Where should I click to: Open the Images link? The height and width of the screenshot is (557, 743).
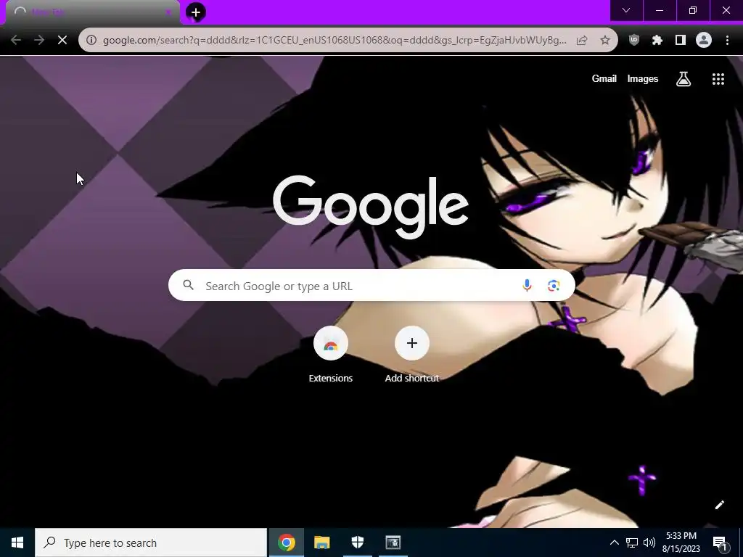tap(643, 78)
